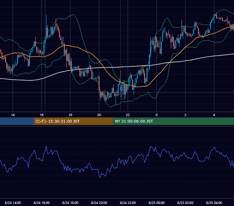The height and width of the screenshot is (206, 234).
Task: Click the '20' hour label on chart axis
Action: coord(99,115)
